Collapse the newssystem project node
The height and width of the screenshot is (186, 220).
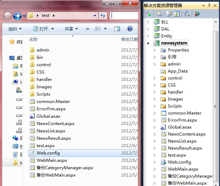(148, 43)
